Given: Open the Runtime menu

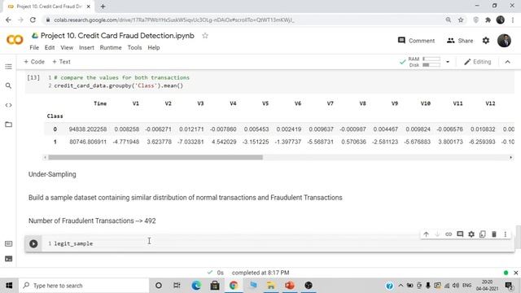Looking at the screenshot, I should (111, 47).
